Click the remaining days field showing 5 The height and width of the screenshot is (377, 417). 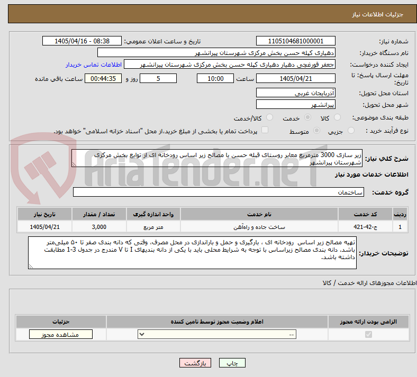click(158, 79)
